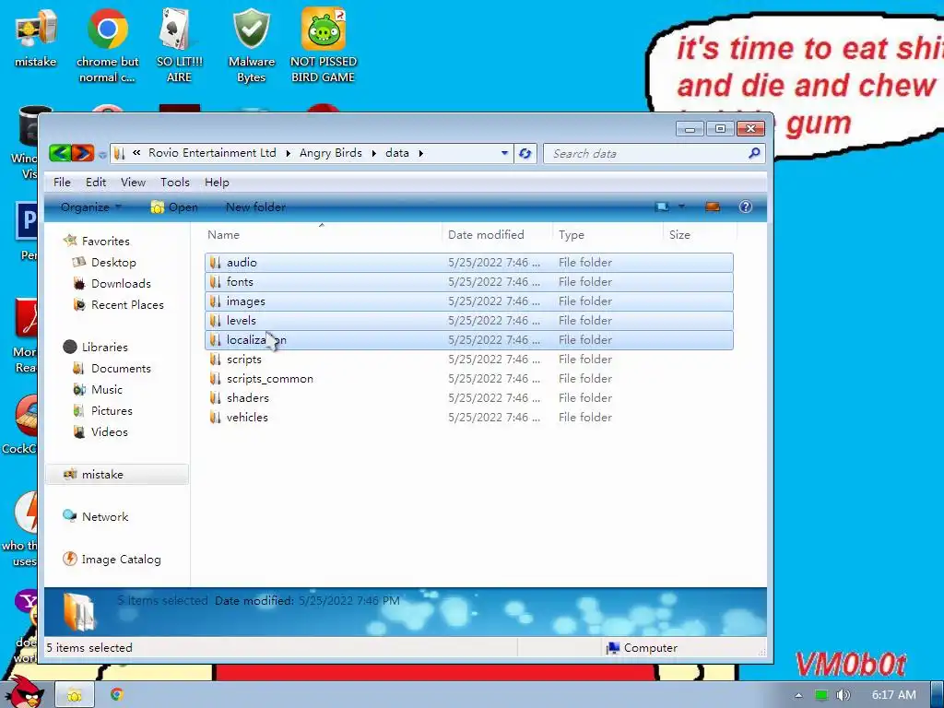Expand Rovio Entertainment Ltd breadcrumb arrow
This screenshot has width=944, height=708.
pyautogui.click(x=288, y=154)
